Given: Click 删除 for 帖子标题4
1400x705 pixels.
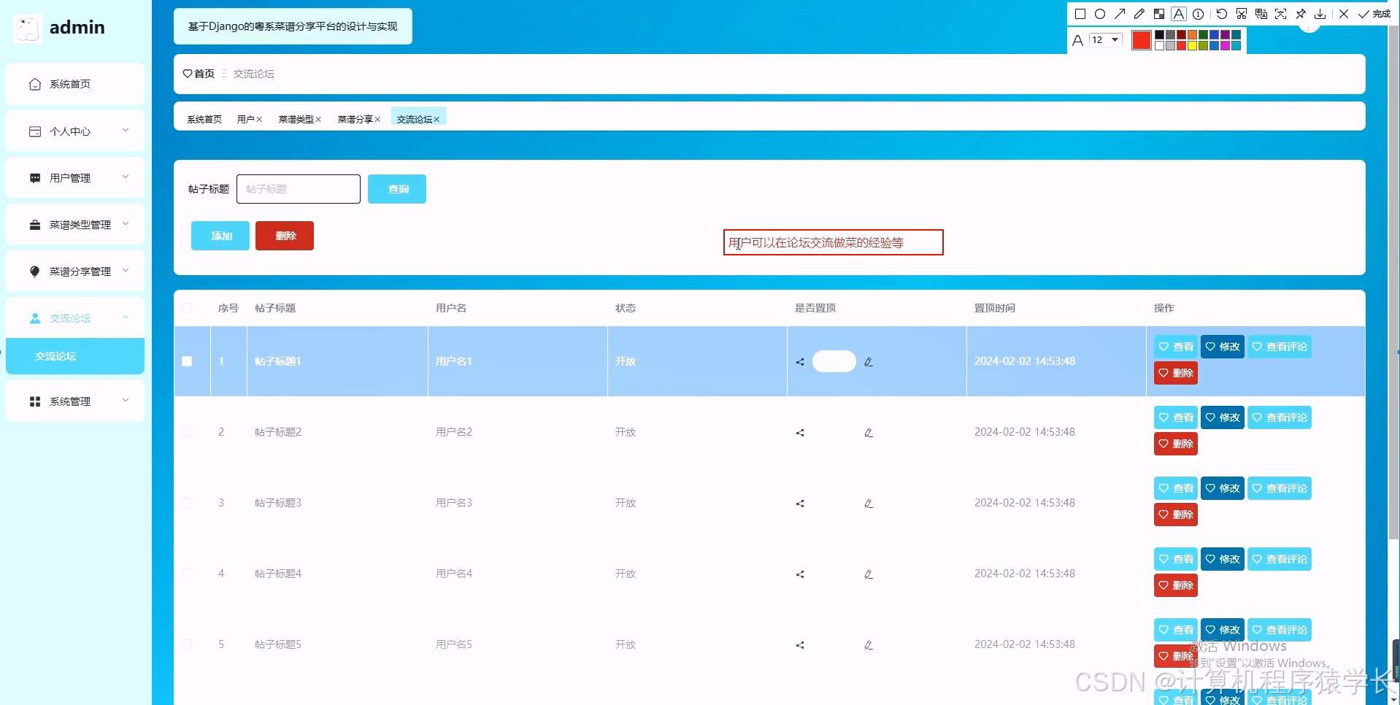Looking at the screenshot, I should tap(1176, 585).
